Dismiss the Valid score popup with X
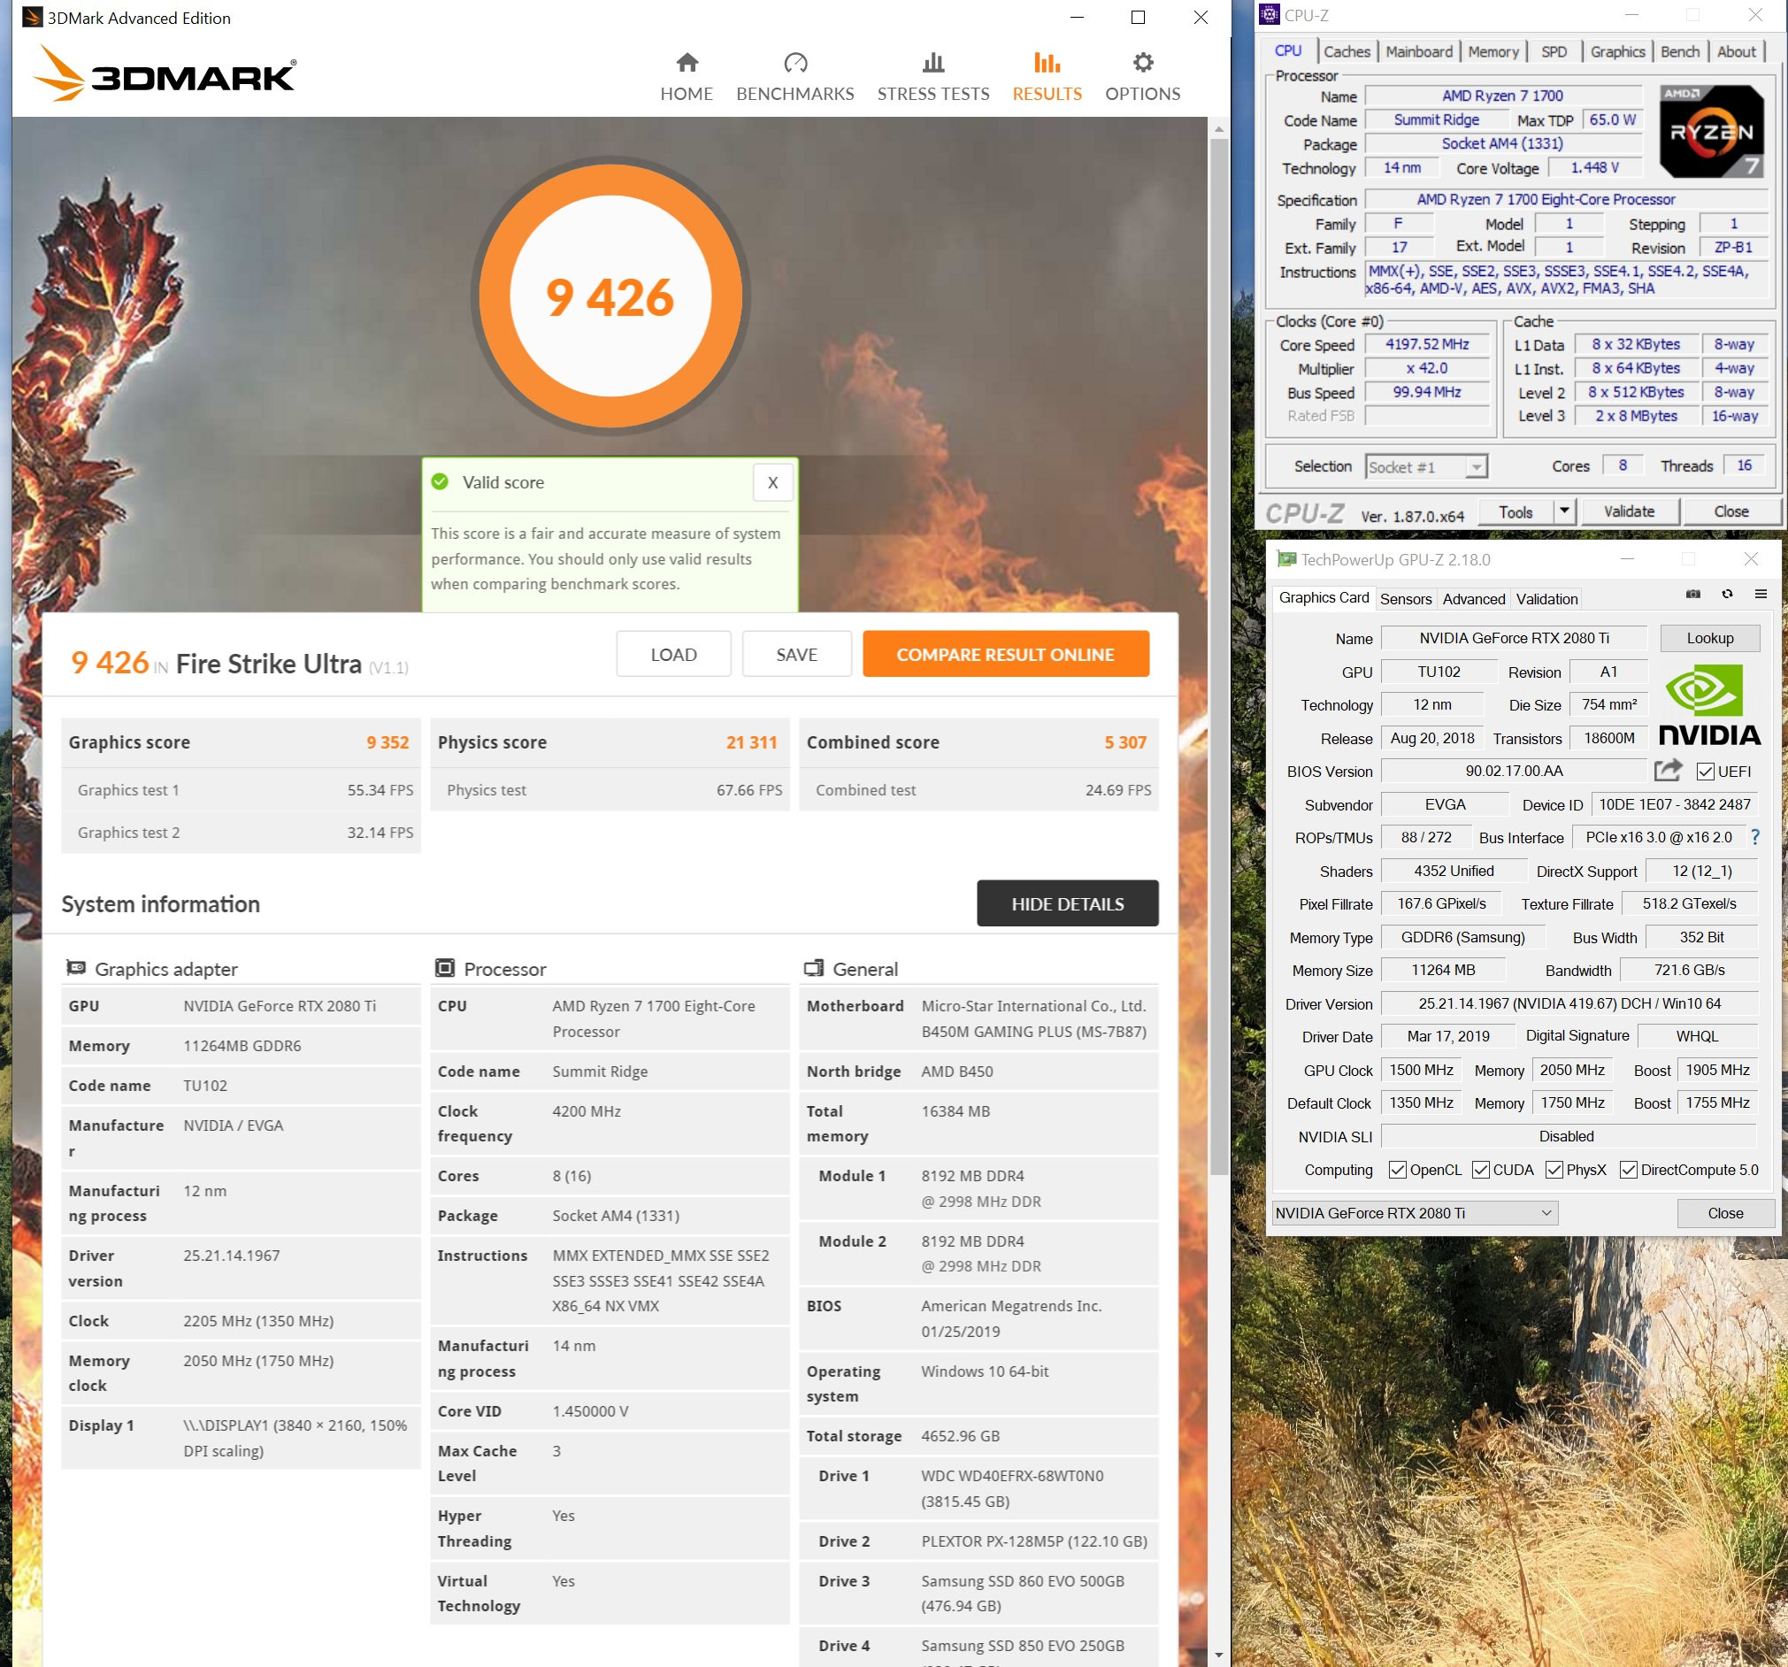The image size is (1788, 1667). click(771, 482)
